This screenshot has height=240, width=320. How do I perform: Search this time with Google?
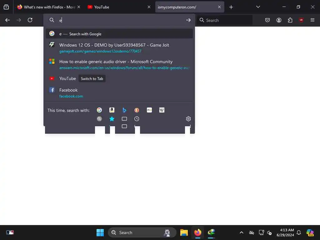click(x=99, y=110)
